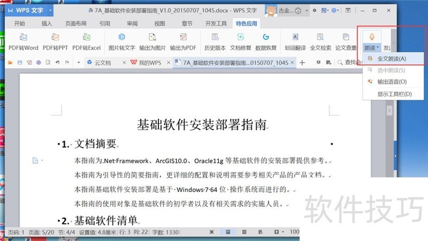Screen dimensions: 428x241
Task: Switch to the 页面布局 tab
Action: click(x=75, y=24)
